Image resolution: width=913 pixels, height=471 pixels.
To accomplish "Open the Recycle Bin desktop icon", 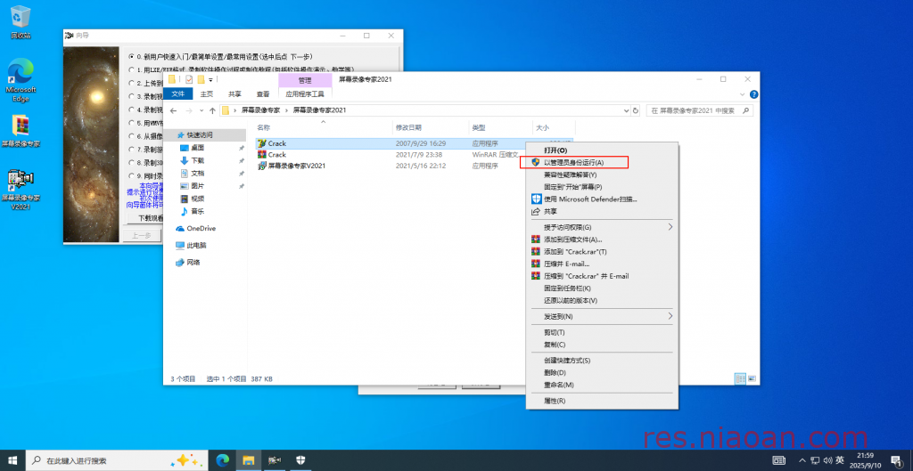I will click(x=21, y=22).
